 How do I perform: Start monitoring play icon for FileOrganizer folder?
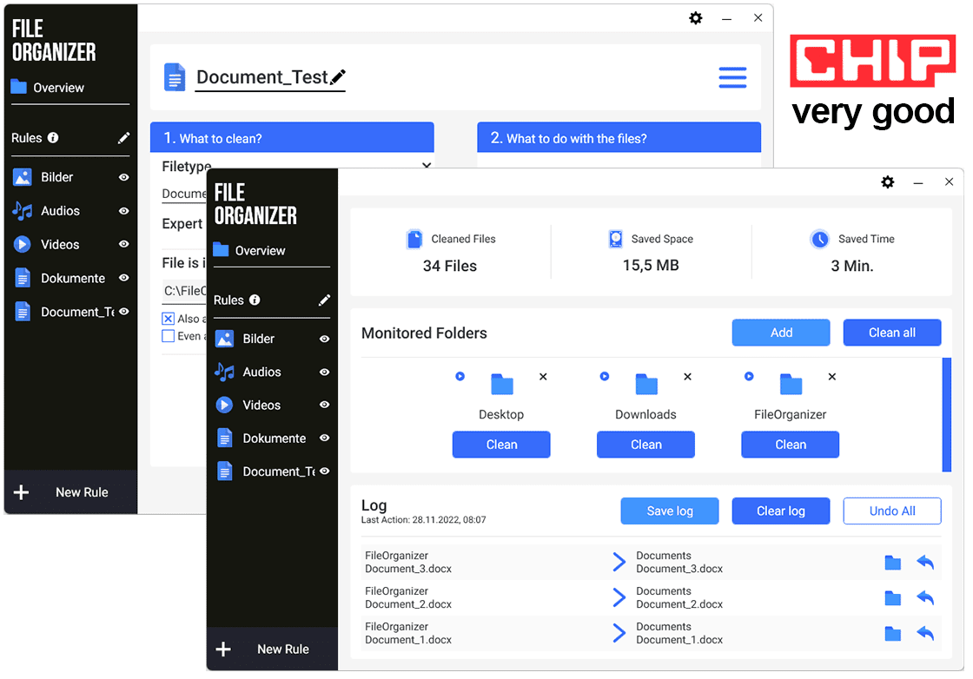[x=749, y=376]
